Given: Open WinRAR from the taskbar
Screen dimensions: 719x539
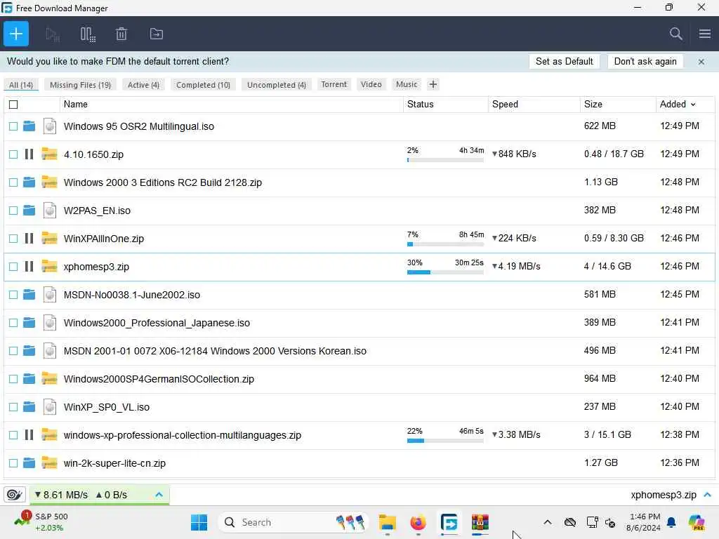Looking at the screenshot, I should pyautogui.click(x=480, y=522).
